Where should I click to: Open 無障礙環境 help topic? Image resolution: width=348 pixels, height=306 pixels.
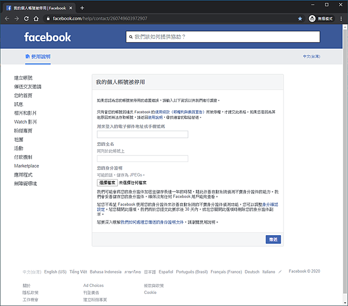(x=26, y=183)
